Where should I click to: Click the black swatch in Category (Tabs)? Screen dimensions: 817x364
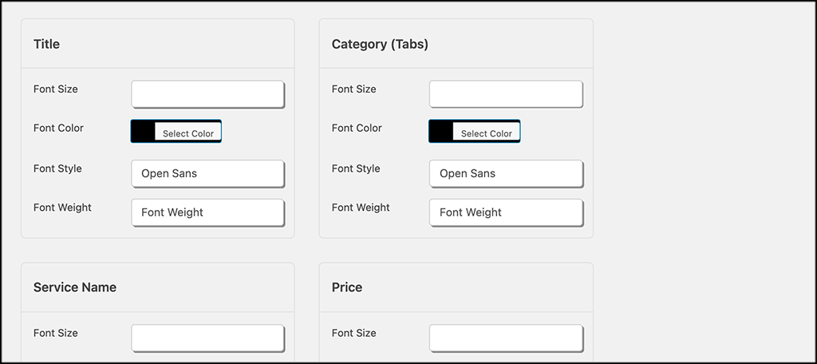pyautogui.click(x=441, y=132)
